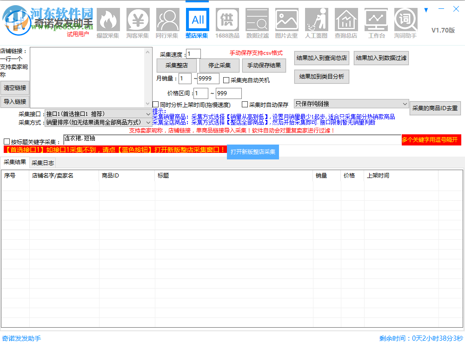The width and height of the screenshot is (465, 343).
Task: Enable 同时分析上架时间 checkbox
Action: pyautogui.click(x=155, y=105)
